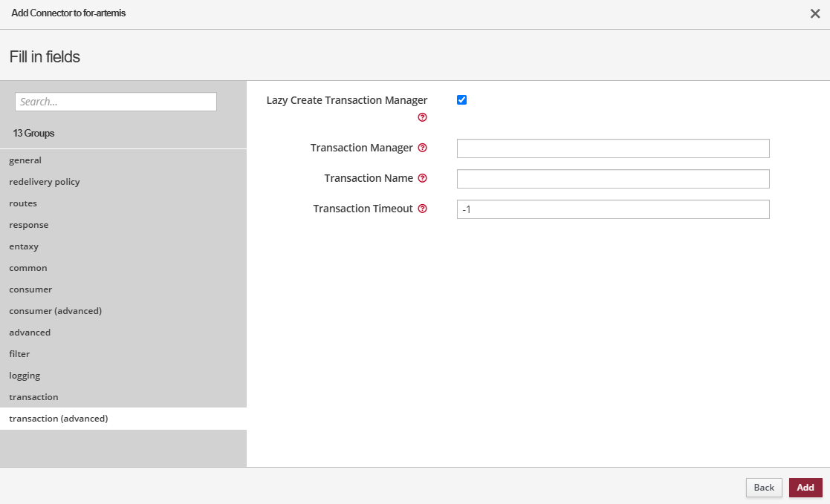Close the Add Connector dialog

pos(815,13)
